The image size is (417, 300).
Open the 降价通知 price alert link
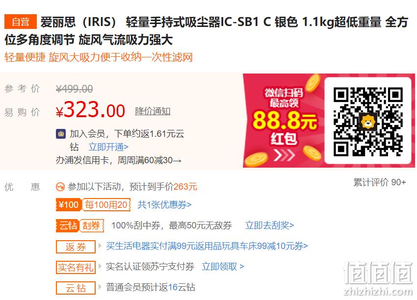pos(153,111)
